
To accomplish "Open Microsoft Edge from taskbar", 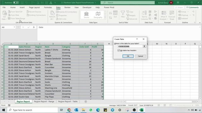I will 98,110.
